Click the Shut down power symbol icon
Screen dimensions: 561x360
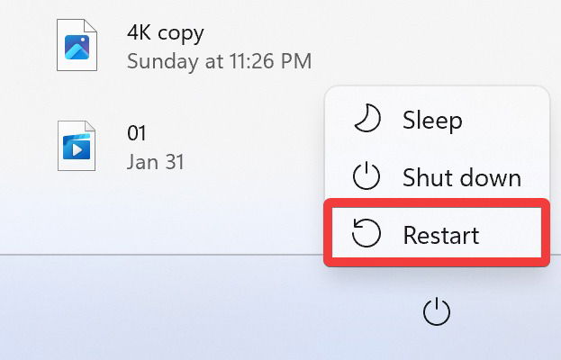click(x=366, y=175)
